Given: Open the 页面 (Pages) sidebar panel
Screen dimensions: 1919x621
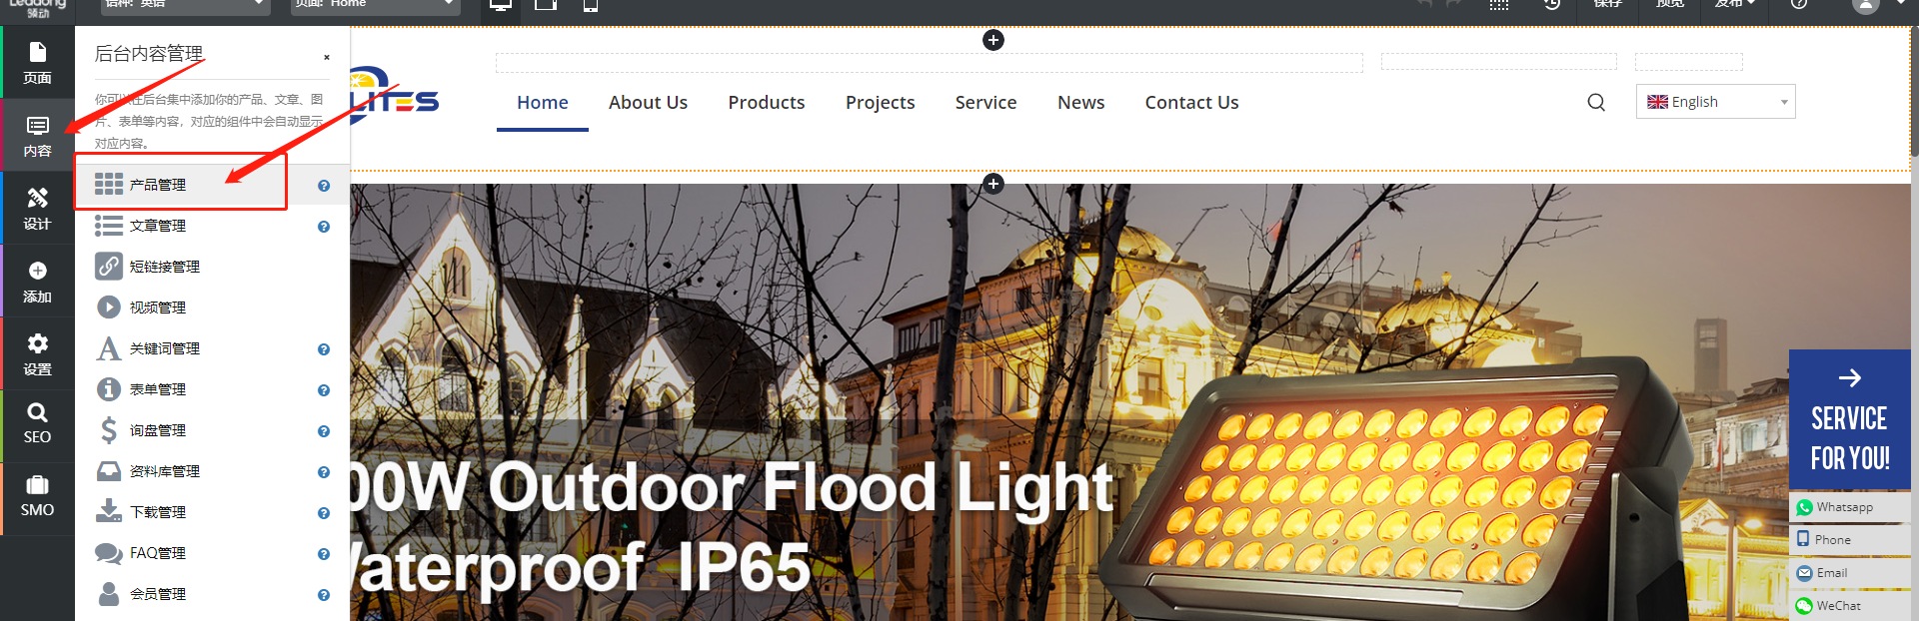Looking at the screenshot, I should (x=37, y=62).
